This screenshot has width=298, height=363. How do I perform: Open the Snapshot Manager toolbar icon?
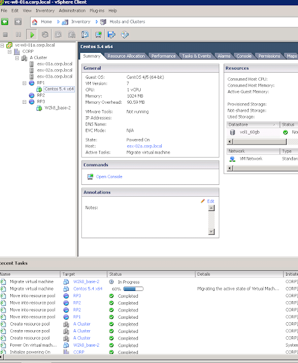[x=85, y=35]
